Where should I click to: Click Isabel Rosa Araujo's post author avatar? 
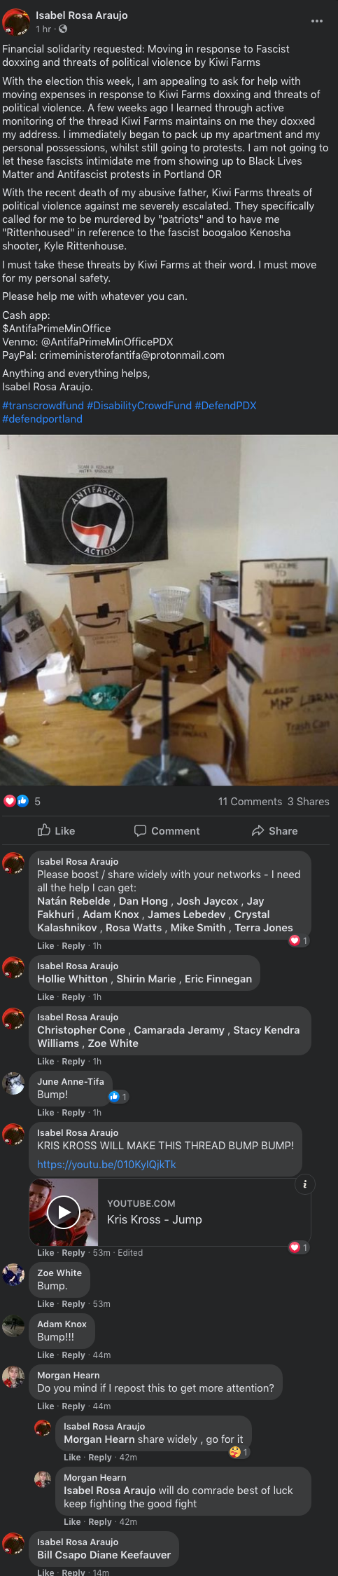(x=16, y=22)
